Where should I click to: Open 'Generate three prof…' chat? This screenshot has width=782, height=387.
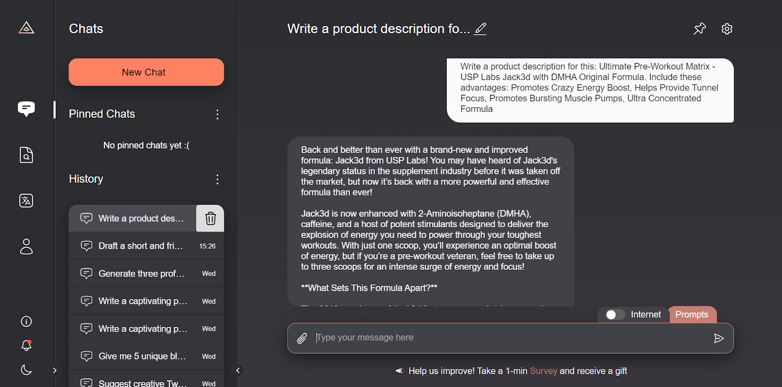coord(146,274)
